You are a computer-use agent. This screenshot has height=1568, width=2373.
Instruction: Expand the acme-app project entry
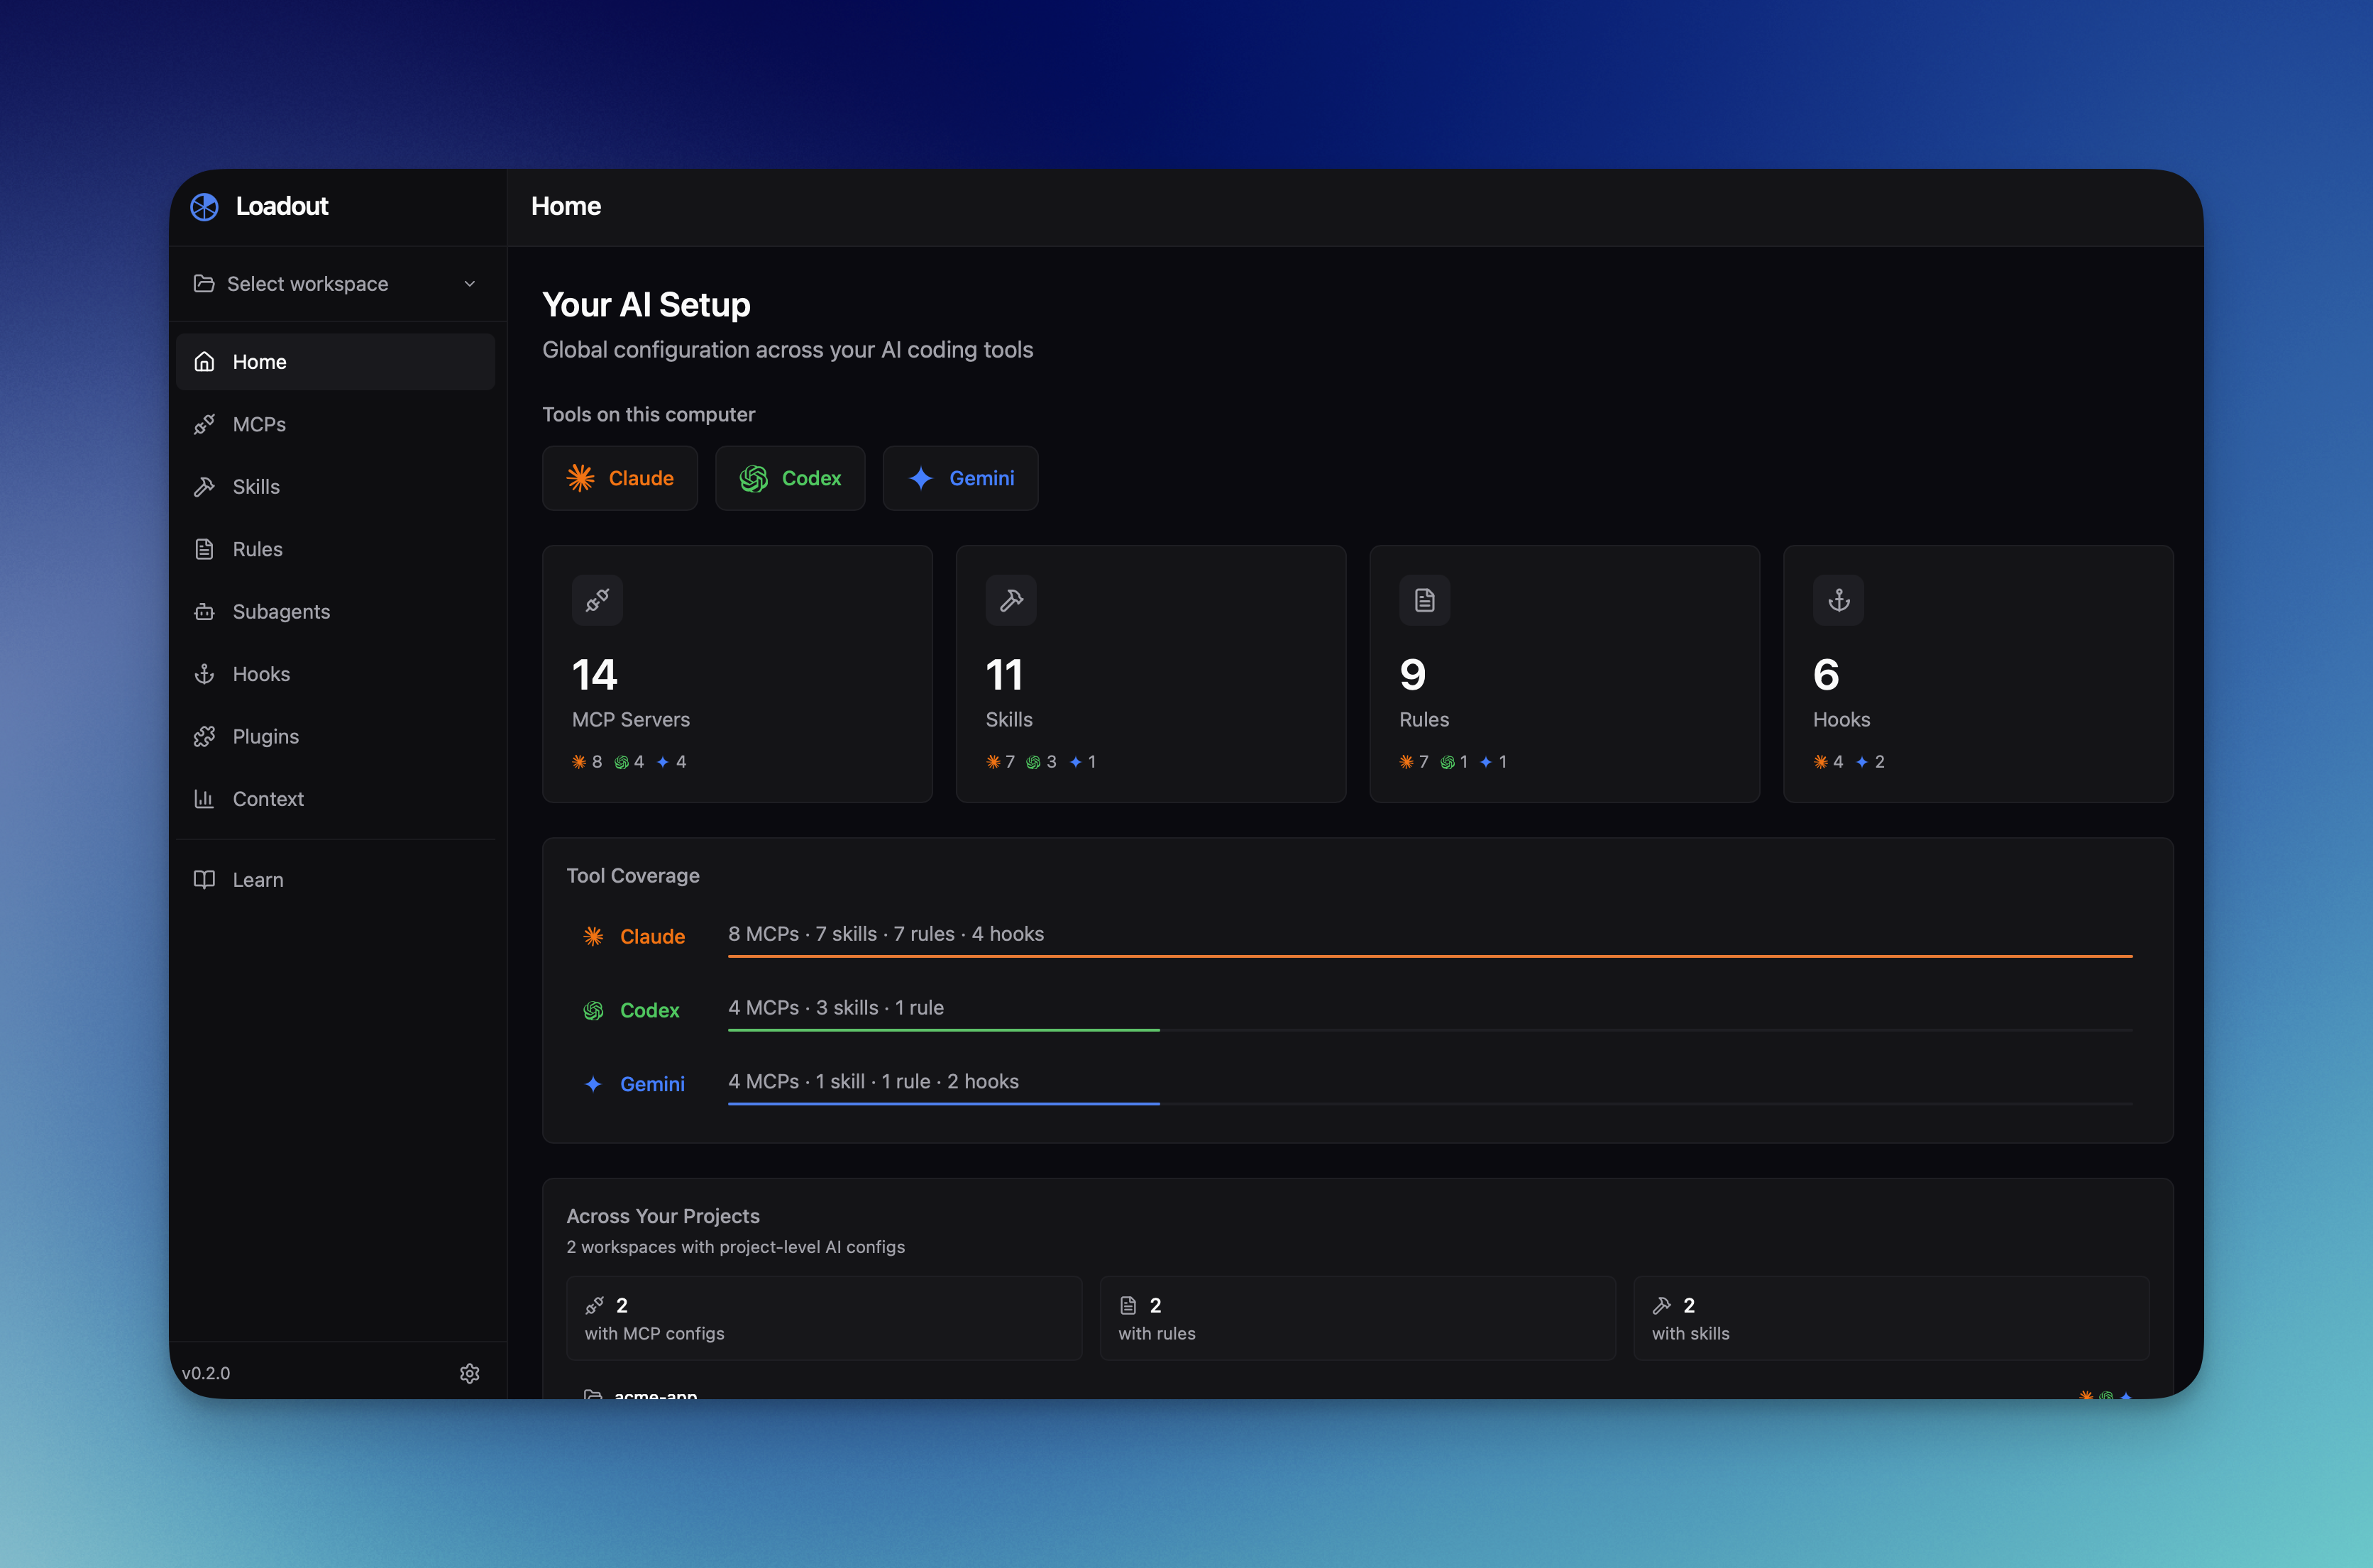pos(655,1393)
